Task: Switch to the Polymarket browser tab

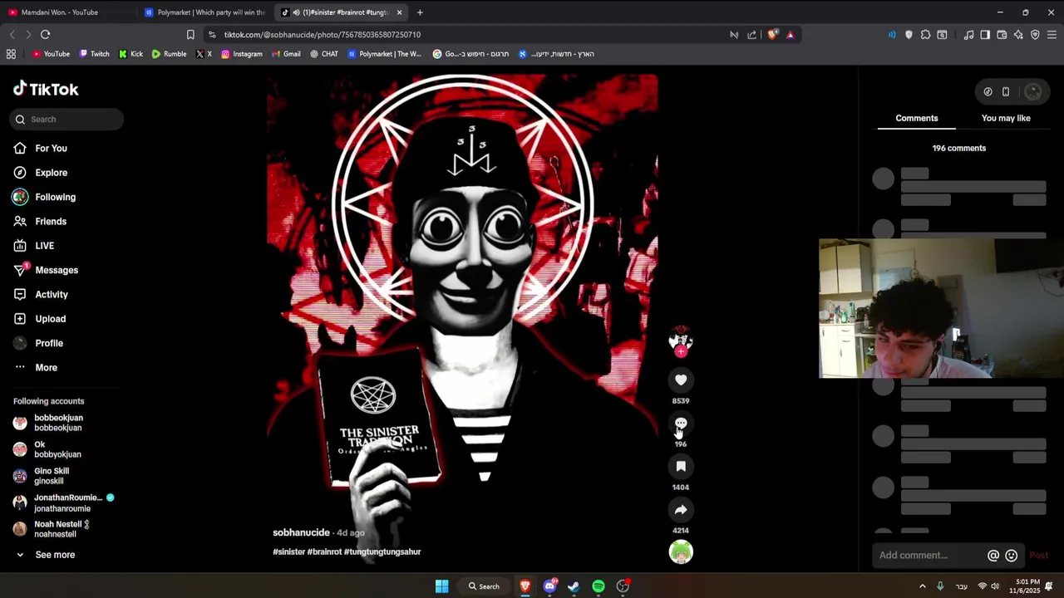Action: click(x=204, y=12)
